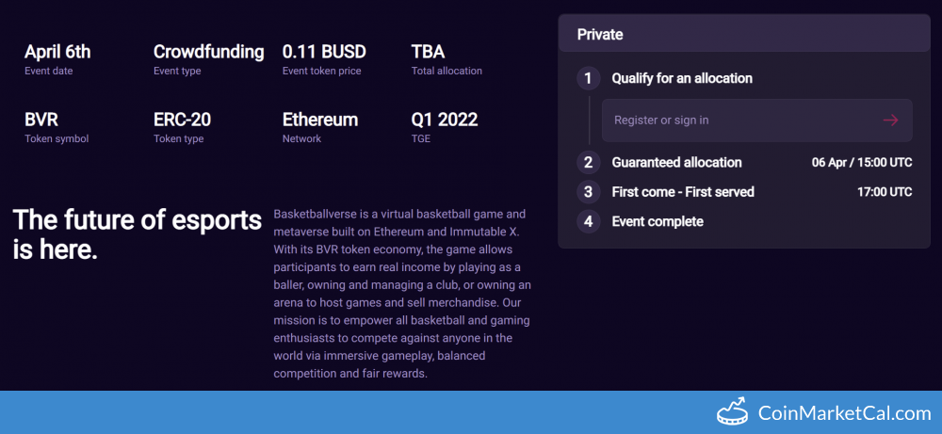
Task: Expand the Guaranteed allocation step
Action: pyautogui.click(x=676, y=163)
